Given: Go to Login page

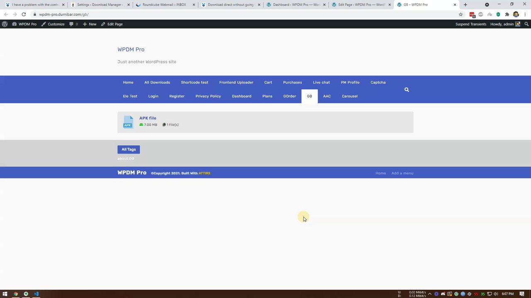Looking at the screenshot, I should click(153, 96).
